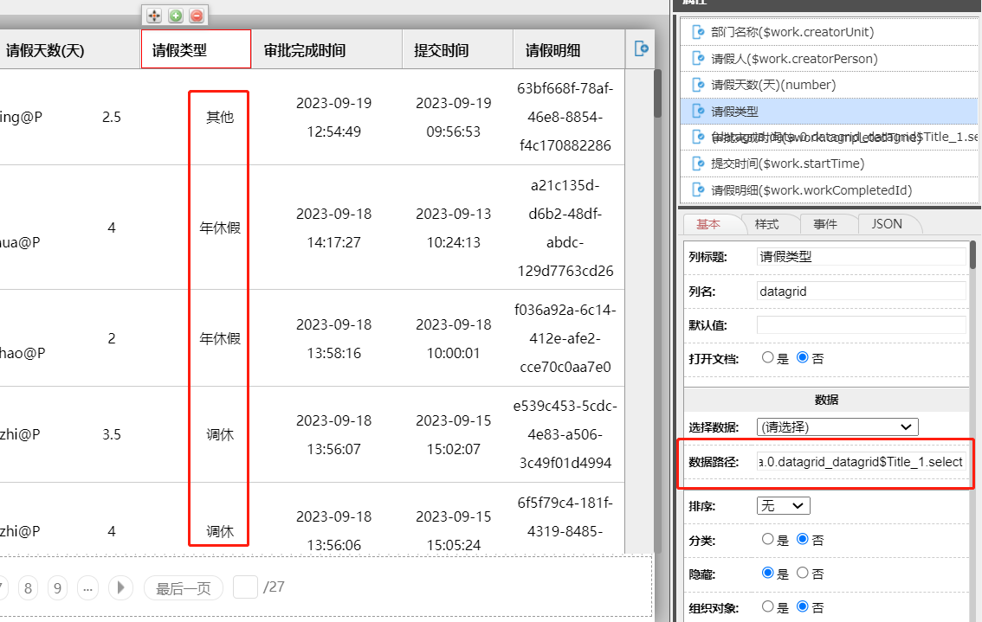Screen dimensions: 982x622
Task: Select 否 for 打开文档
Action: [802, 358]
